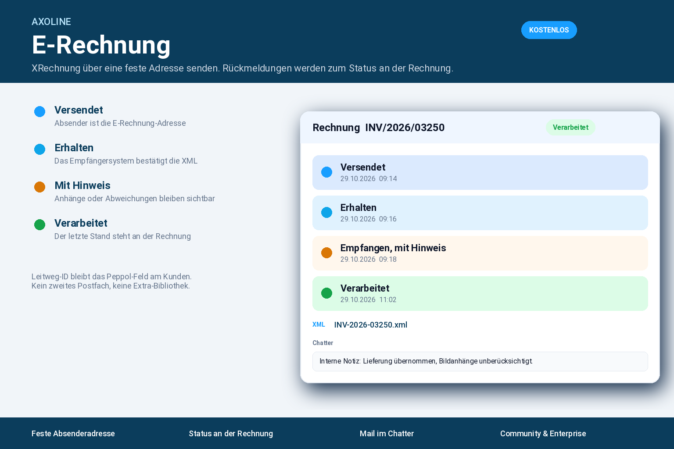Select the Erhalten 29.10.2026 09:16 timeline entry
This screenshot has height=449, width=674.
(x=480, y=213)
